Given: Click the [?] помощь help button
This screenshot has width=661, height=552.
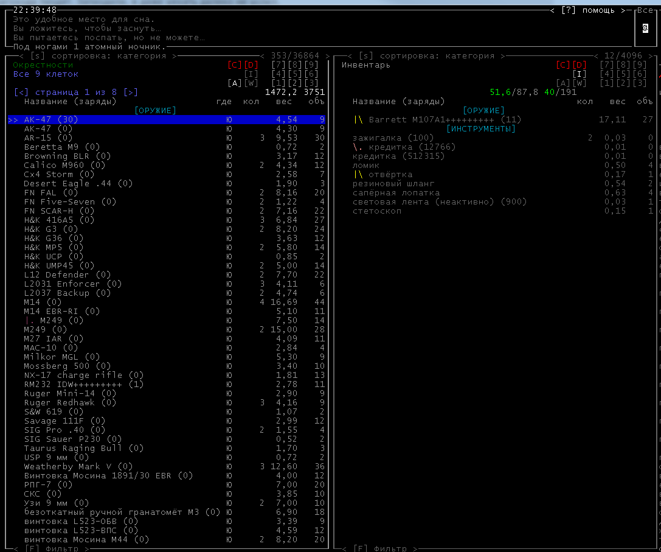Looking at the screenshot, I should [587, 10].
